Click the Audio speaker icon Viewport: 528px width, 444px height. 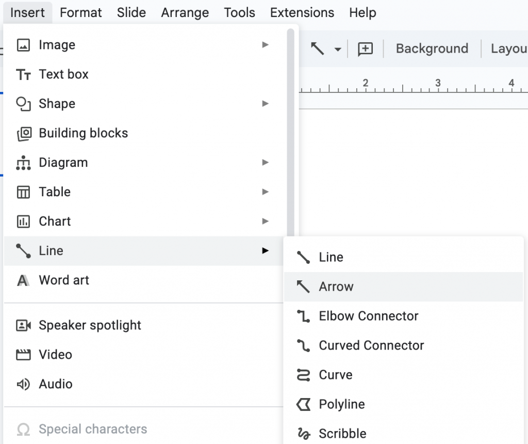(x=23, y=384)
